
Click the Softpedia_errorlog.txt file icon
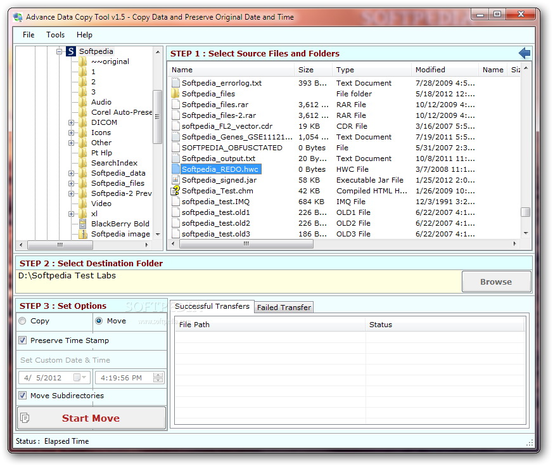tap(175, 83)
